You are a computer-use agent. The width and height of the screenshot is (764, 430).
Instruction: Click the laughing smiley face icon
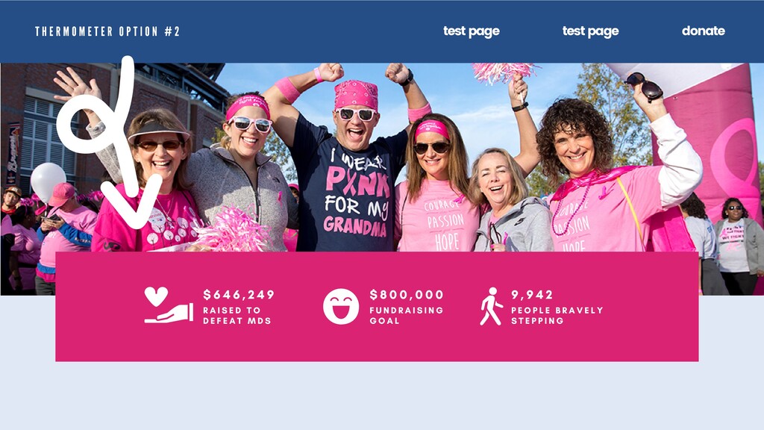click(x=341, y=306)
